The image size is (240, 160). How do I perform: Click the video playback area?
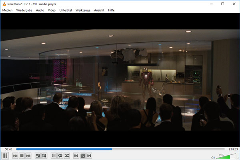(x=120, y=80)
